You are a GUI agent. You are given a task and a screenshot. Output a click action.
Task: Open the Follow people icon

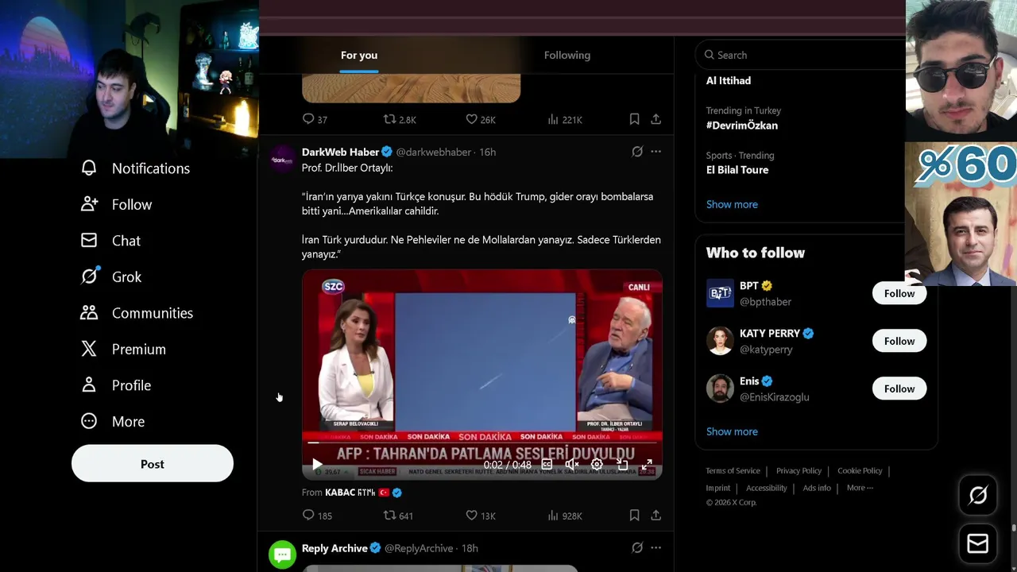(x=89, y=204)
